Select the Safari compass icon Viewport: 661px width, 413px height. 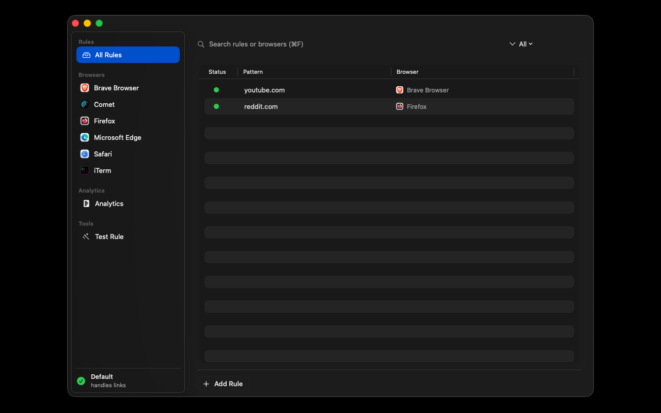[x=85, y=154]
